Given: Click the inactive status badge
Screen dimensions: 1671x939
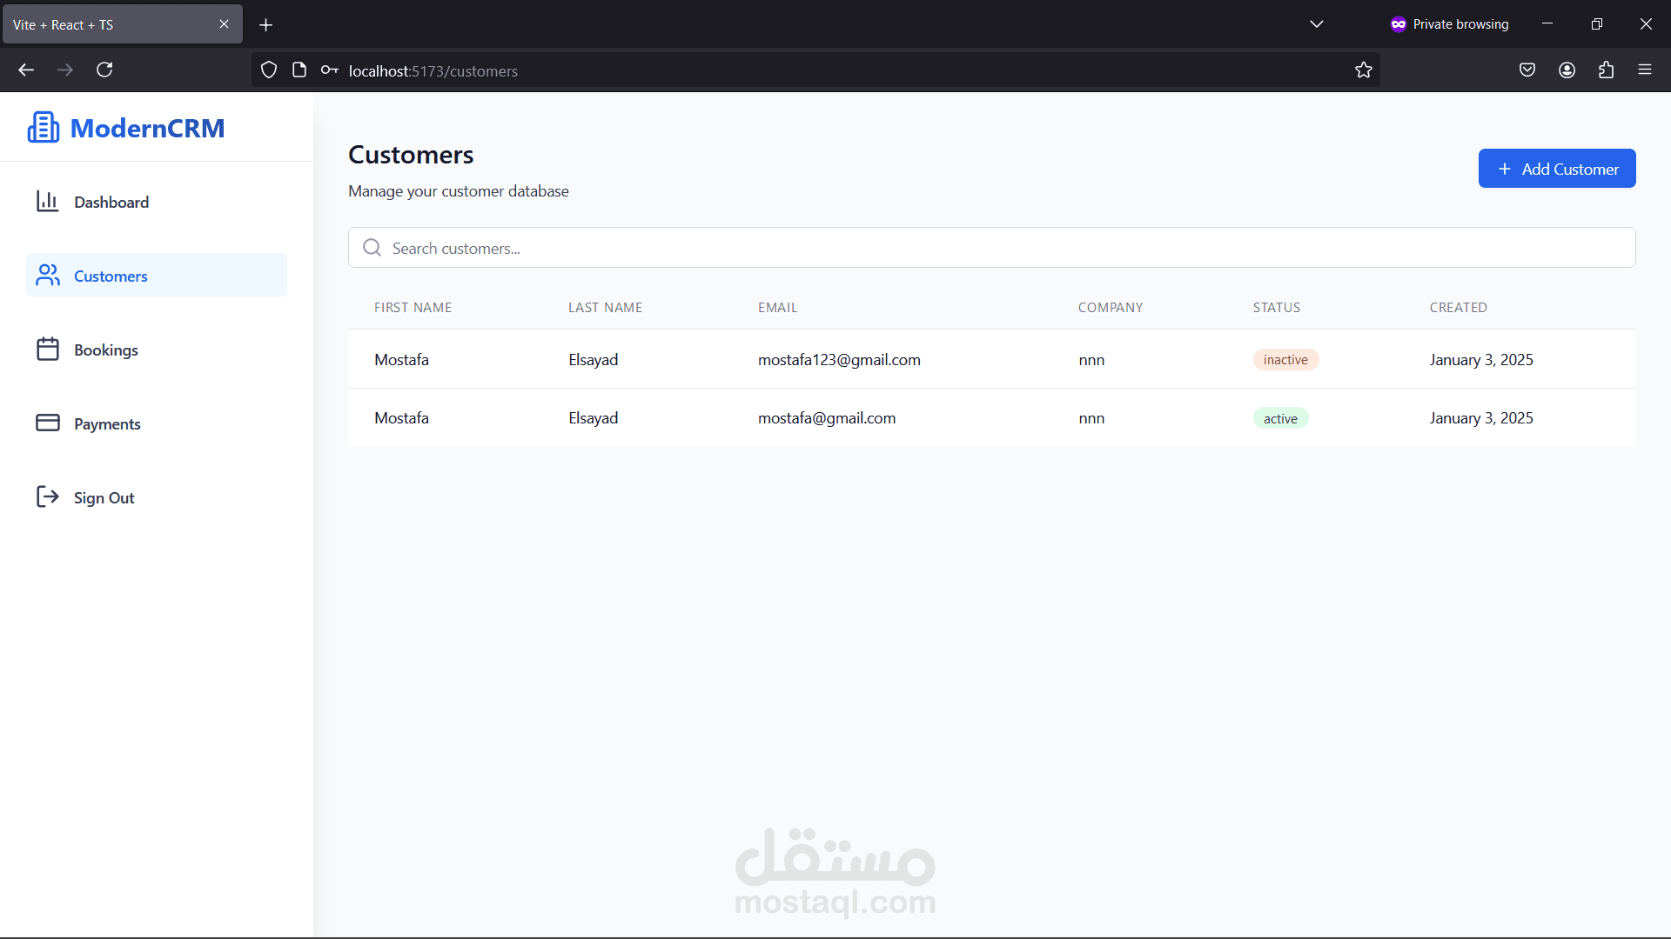Looking at the screenshot, I should 1285,360.
